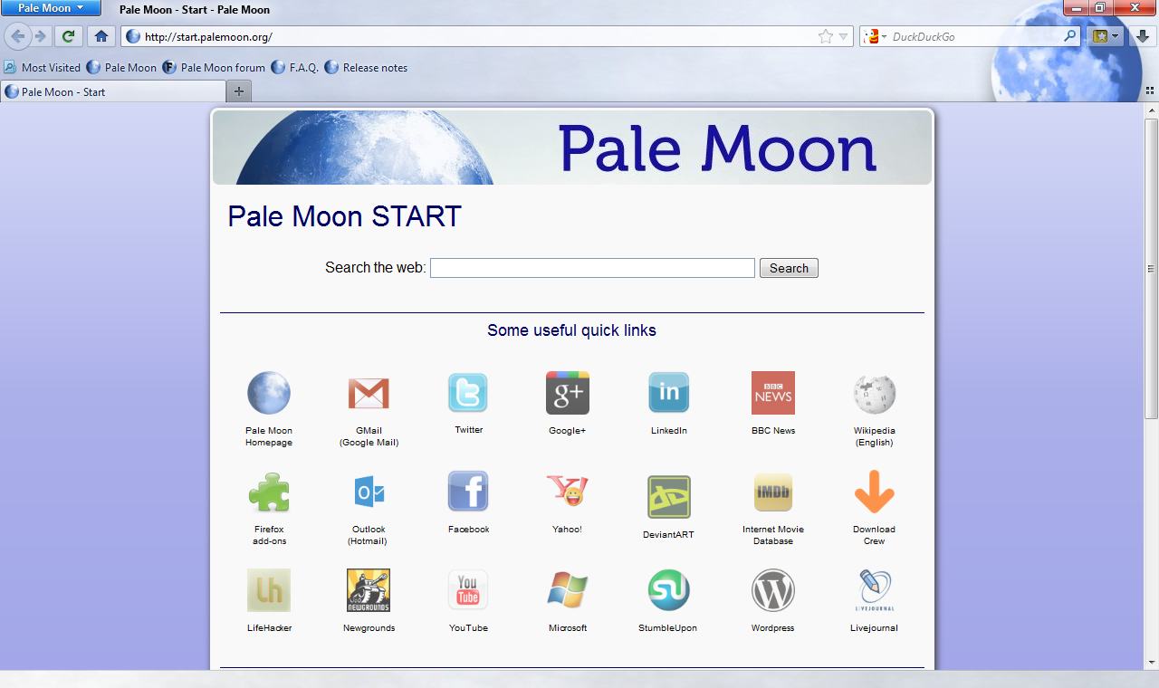The width and height of the screenshot is (1159, 688).
Task: Click the vertical page scrollbar thumb
Action: tap(1151, 268)
